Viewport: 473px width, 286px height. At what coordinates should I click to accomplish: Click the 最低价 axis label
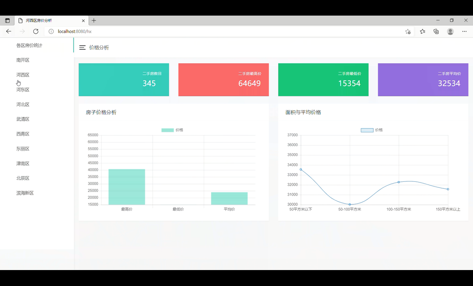(x=178, y=209)
